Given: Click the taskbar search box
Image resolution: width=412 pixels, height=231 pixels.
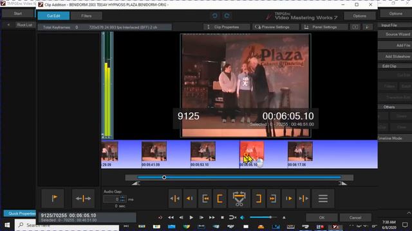Looking at the screenshot, I should tap(67, 225).
